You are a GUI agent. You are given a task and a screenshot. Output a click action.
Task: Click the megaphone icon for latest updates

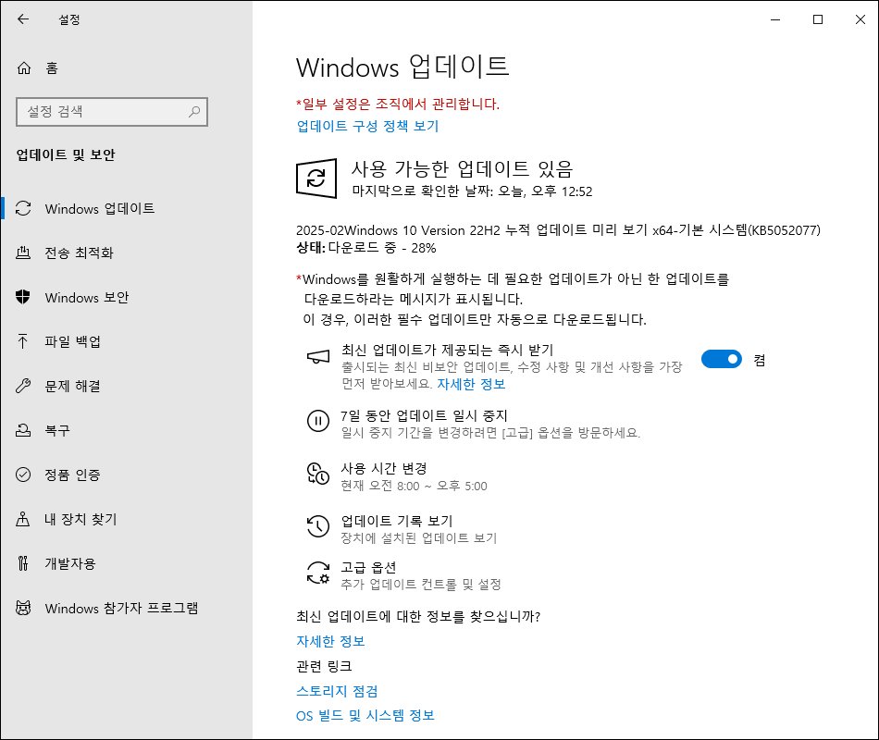(x=318, y=356)
